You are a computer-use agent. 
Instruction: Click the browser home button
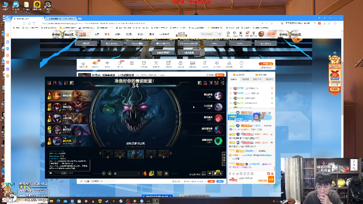(x=29, y=24)
